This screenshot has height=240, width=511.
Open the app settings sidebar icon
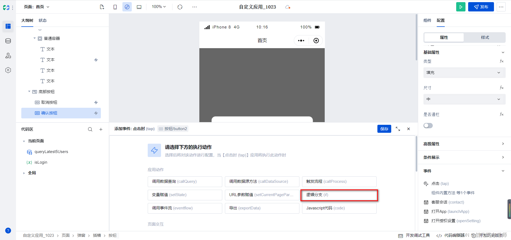tap(8, 70)
